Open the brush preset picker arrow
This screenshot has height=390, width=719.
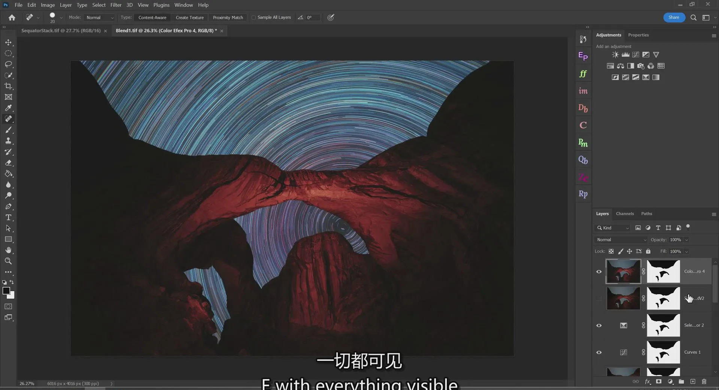coord(61,18)
